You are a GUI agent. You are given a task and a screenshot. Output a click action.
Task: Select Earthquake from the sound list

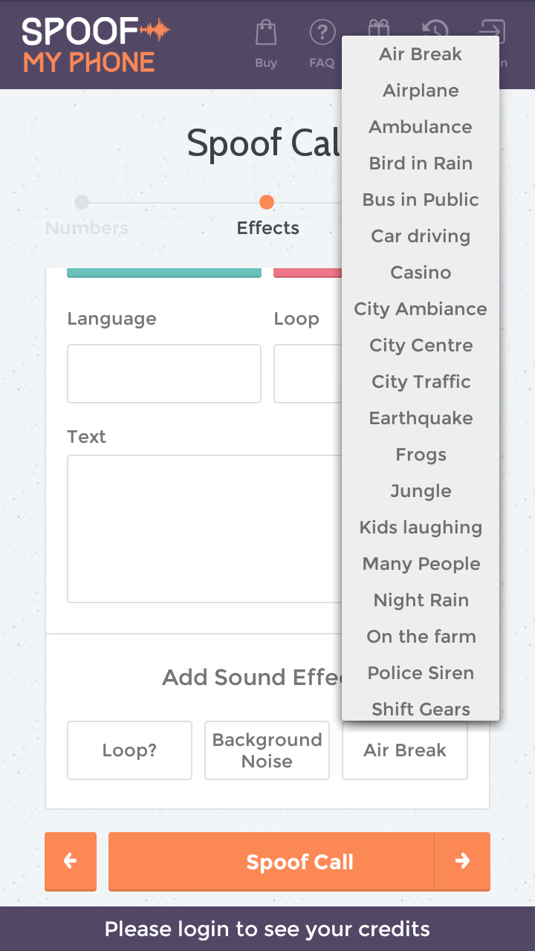pyautogui.click(x=421, y=418)
